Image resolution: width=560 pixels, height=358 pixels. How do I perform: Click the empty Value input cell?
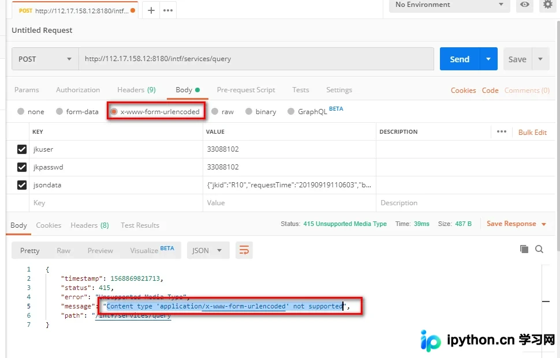pyautogui.click(x=289, y=203)
